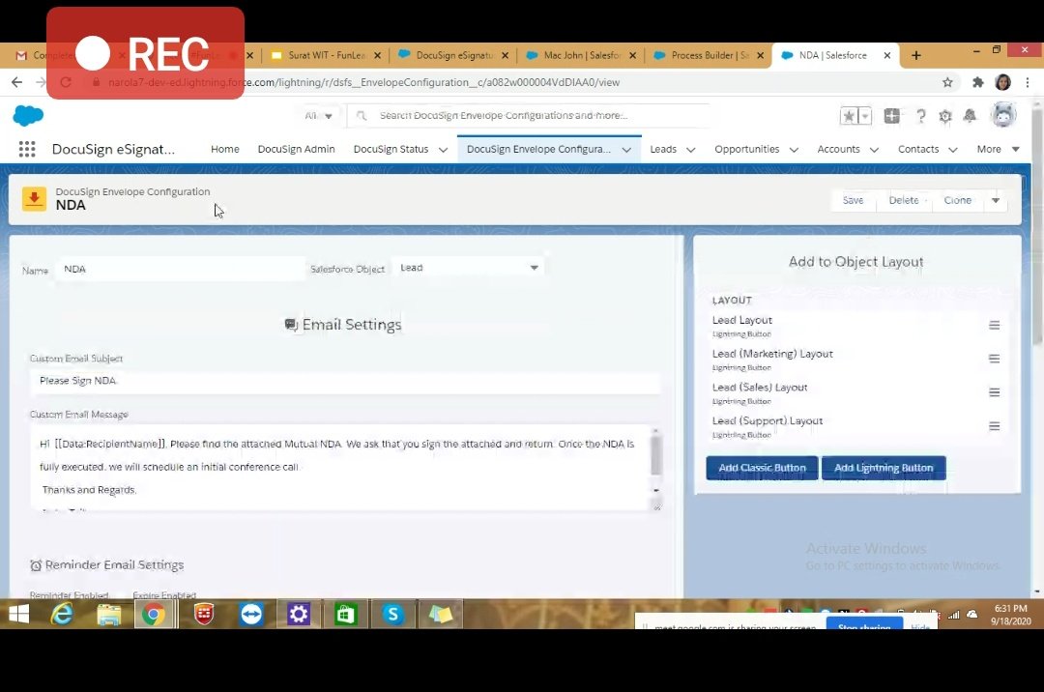Switch to the Mac John Salesforce browser tab
Viewport: 1044px width, 692px height.
(582, 55)
